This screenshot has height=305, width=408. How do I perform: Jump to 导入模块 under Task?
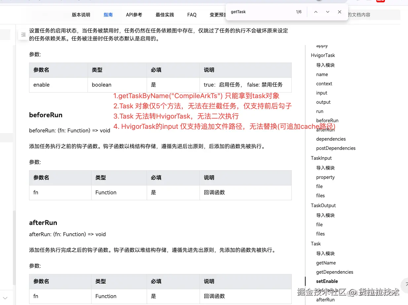pyautogui.click(x=325, y=254)
